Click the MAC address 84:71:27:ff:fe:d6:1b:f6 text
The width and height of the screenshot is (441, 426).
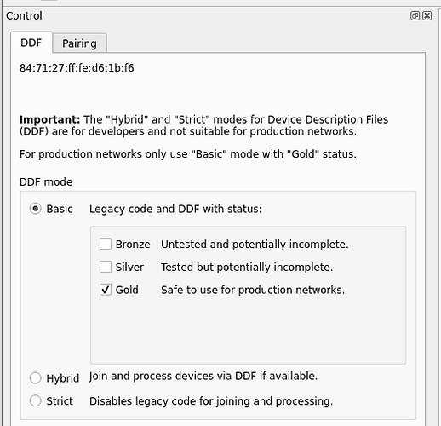(77, 68)
